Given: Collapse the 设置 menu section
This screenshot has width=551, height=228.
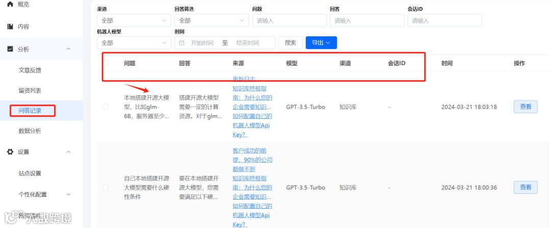Looking at the screenshot, I should (68, 152).
